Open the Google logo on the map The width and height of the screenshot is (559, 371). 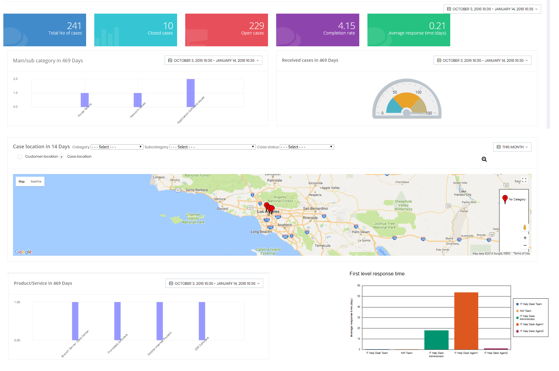click(23, 252)
